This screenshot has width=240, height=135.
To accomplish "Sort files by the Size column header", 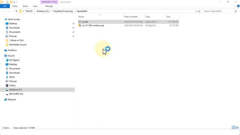I will [x=168, y=16].
